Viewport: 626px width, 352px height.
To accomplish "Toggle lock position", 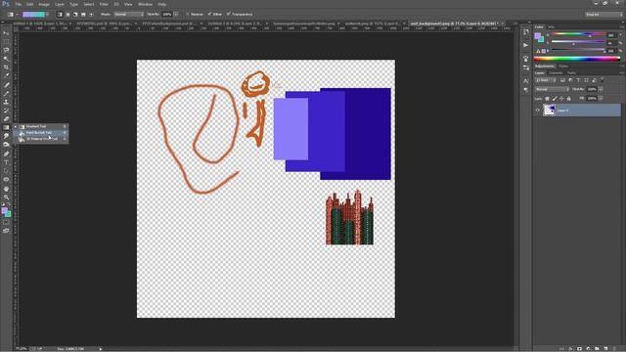I will [561, 98].
